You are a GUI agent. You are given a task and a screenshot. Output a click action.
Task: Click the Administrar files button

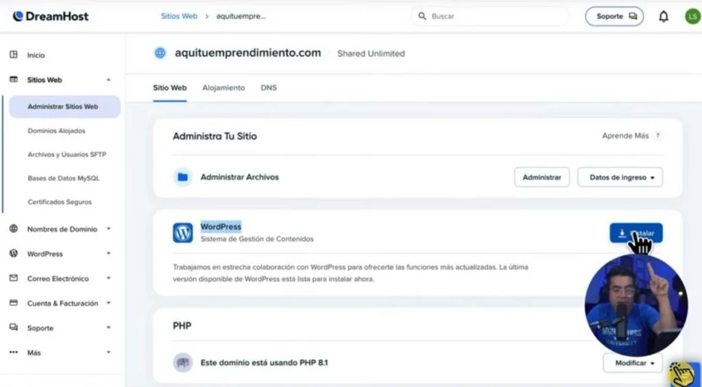542,177
